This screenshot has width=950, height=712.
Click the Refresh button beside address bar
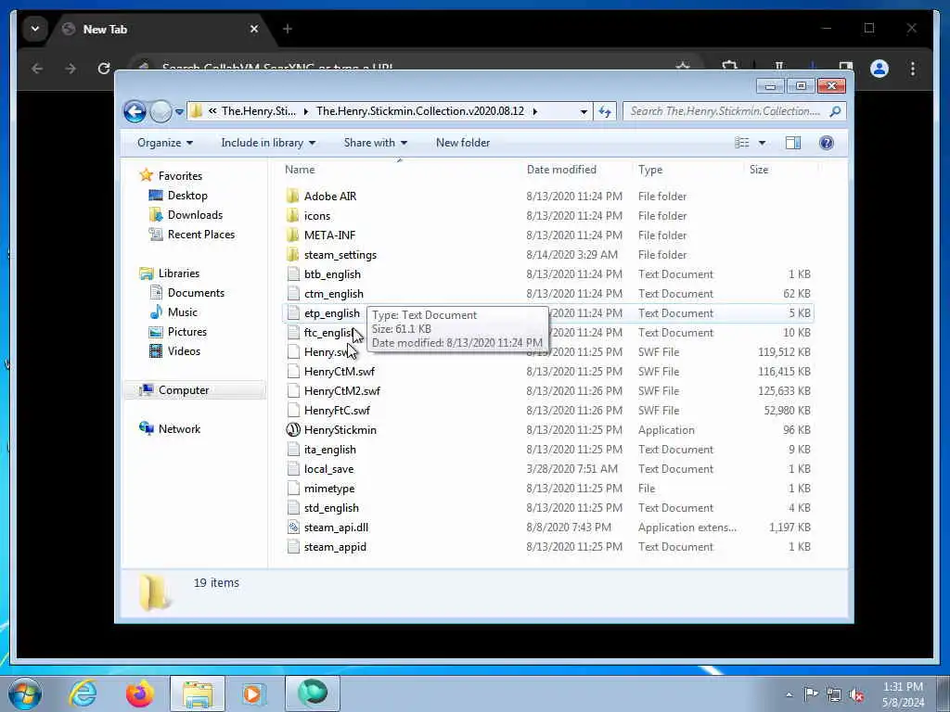coord(605,111)
